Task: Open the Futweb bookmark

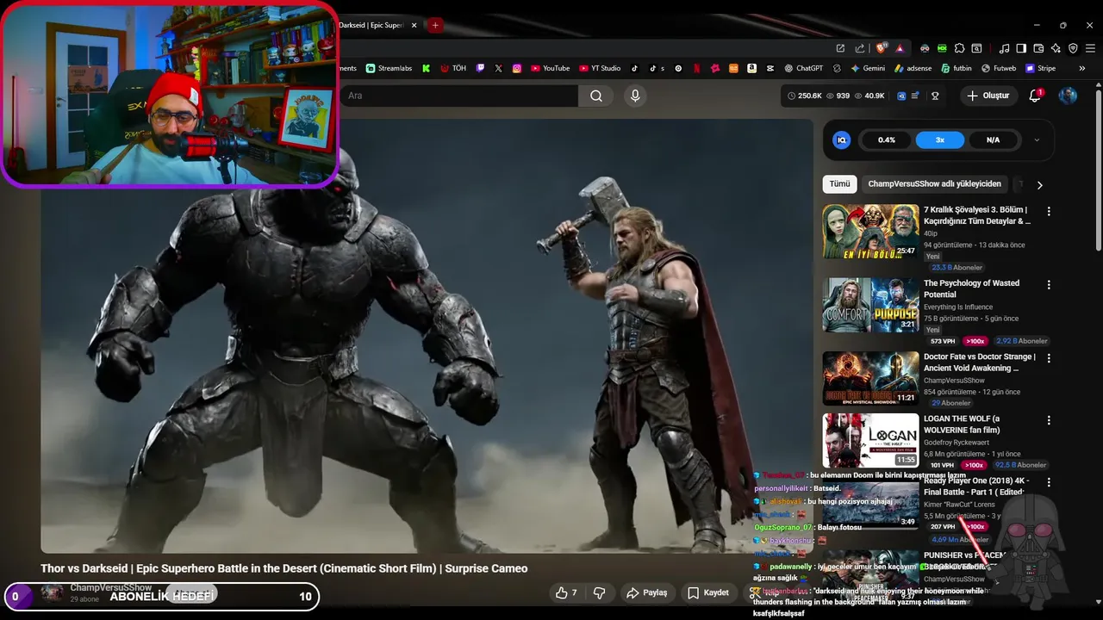Action: (999, 68)
